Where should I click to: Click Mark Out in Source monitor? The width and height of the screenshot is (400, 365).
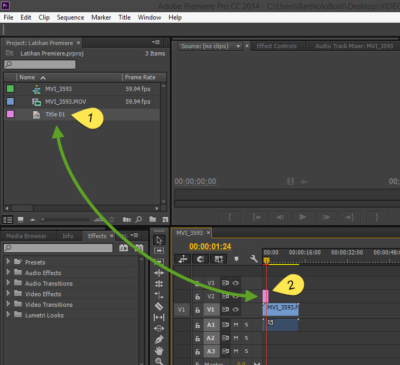pyautogui.click(x=377, y=217)
